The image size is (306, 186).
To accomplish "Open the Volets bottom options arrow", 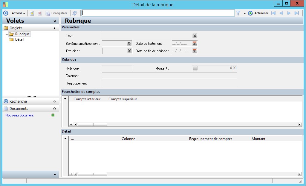I will point(55,174).
